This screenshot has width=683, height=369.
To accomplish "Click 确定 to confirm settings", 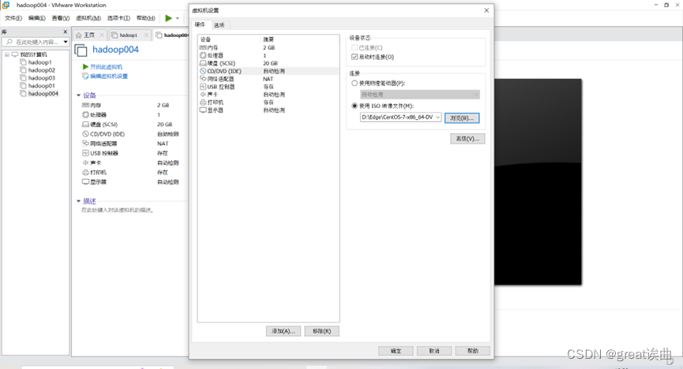I will click(396, 351).
